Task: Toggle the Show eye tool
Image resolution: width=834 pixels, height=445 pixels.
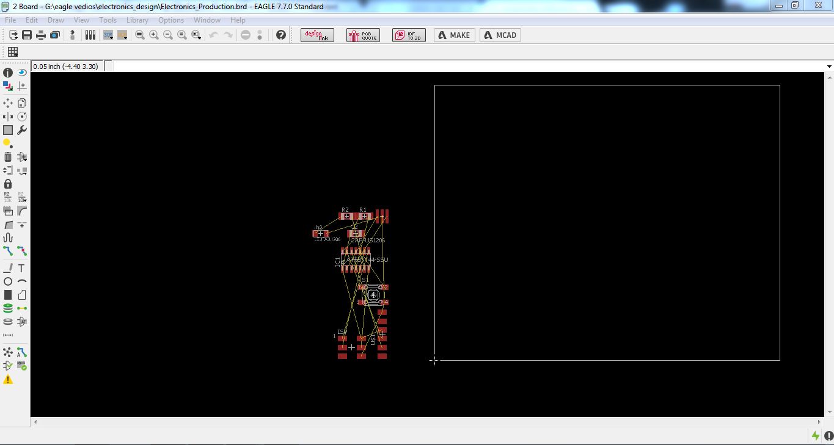Action: (22, 72)
